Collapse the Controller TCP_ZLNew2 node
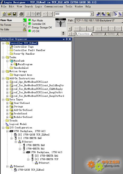123x174 pixels. click(3, 43)
